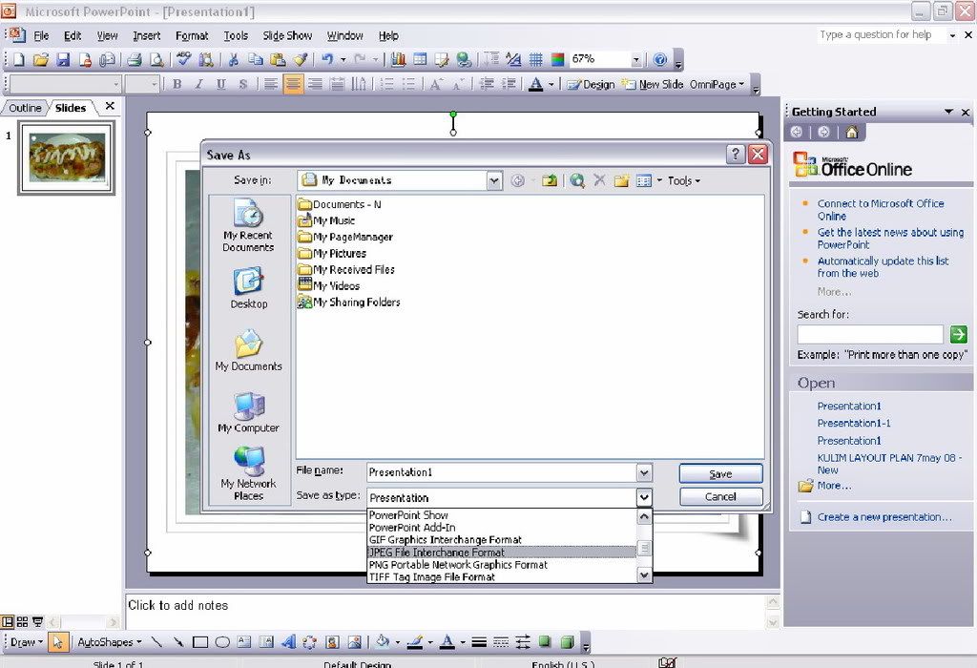Toggle Align Left button
The height and width of the screenshot is (668, 977).
coord(270,84)
